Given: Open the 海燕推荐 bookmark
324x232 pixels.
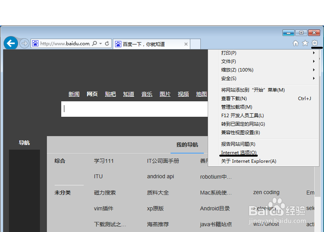Looking at the screenshot, I should tap(158, 224).
